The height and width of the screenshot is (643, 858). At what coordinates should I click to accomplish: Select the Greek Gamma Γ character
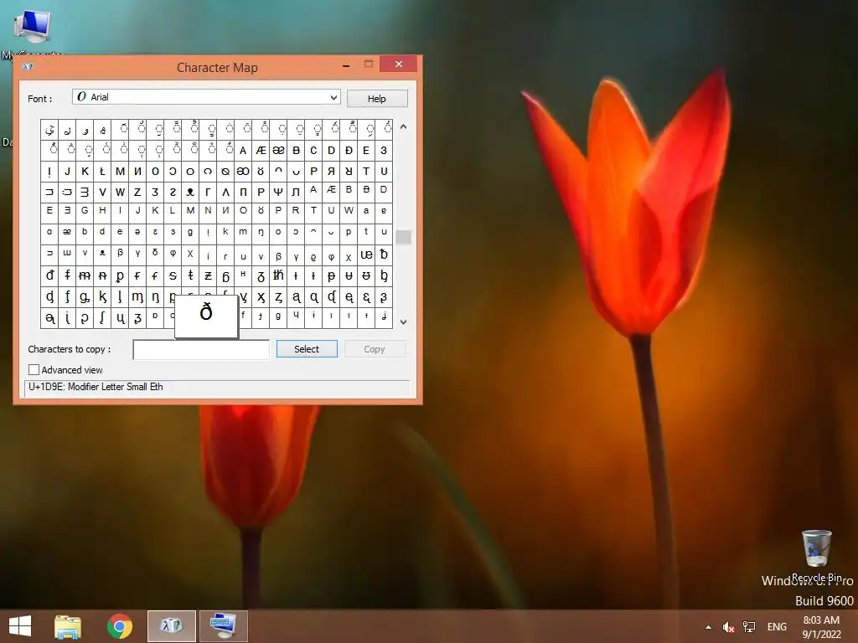click(208, 192)
